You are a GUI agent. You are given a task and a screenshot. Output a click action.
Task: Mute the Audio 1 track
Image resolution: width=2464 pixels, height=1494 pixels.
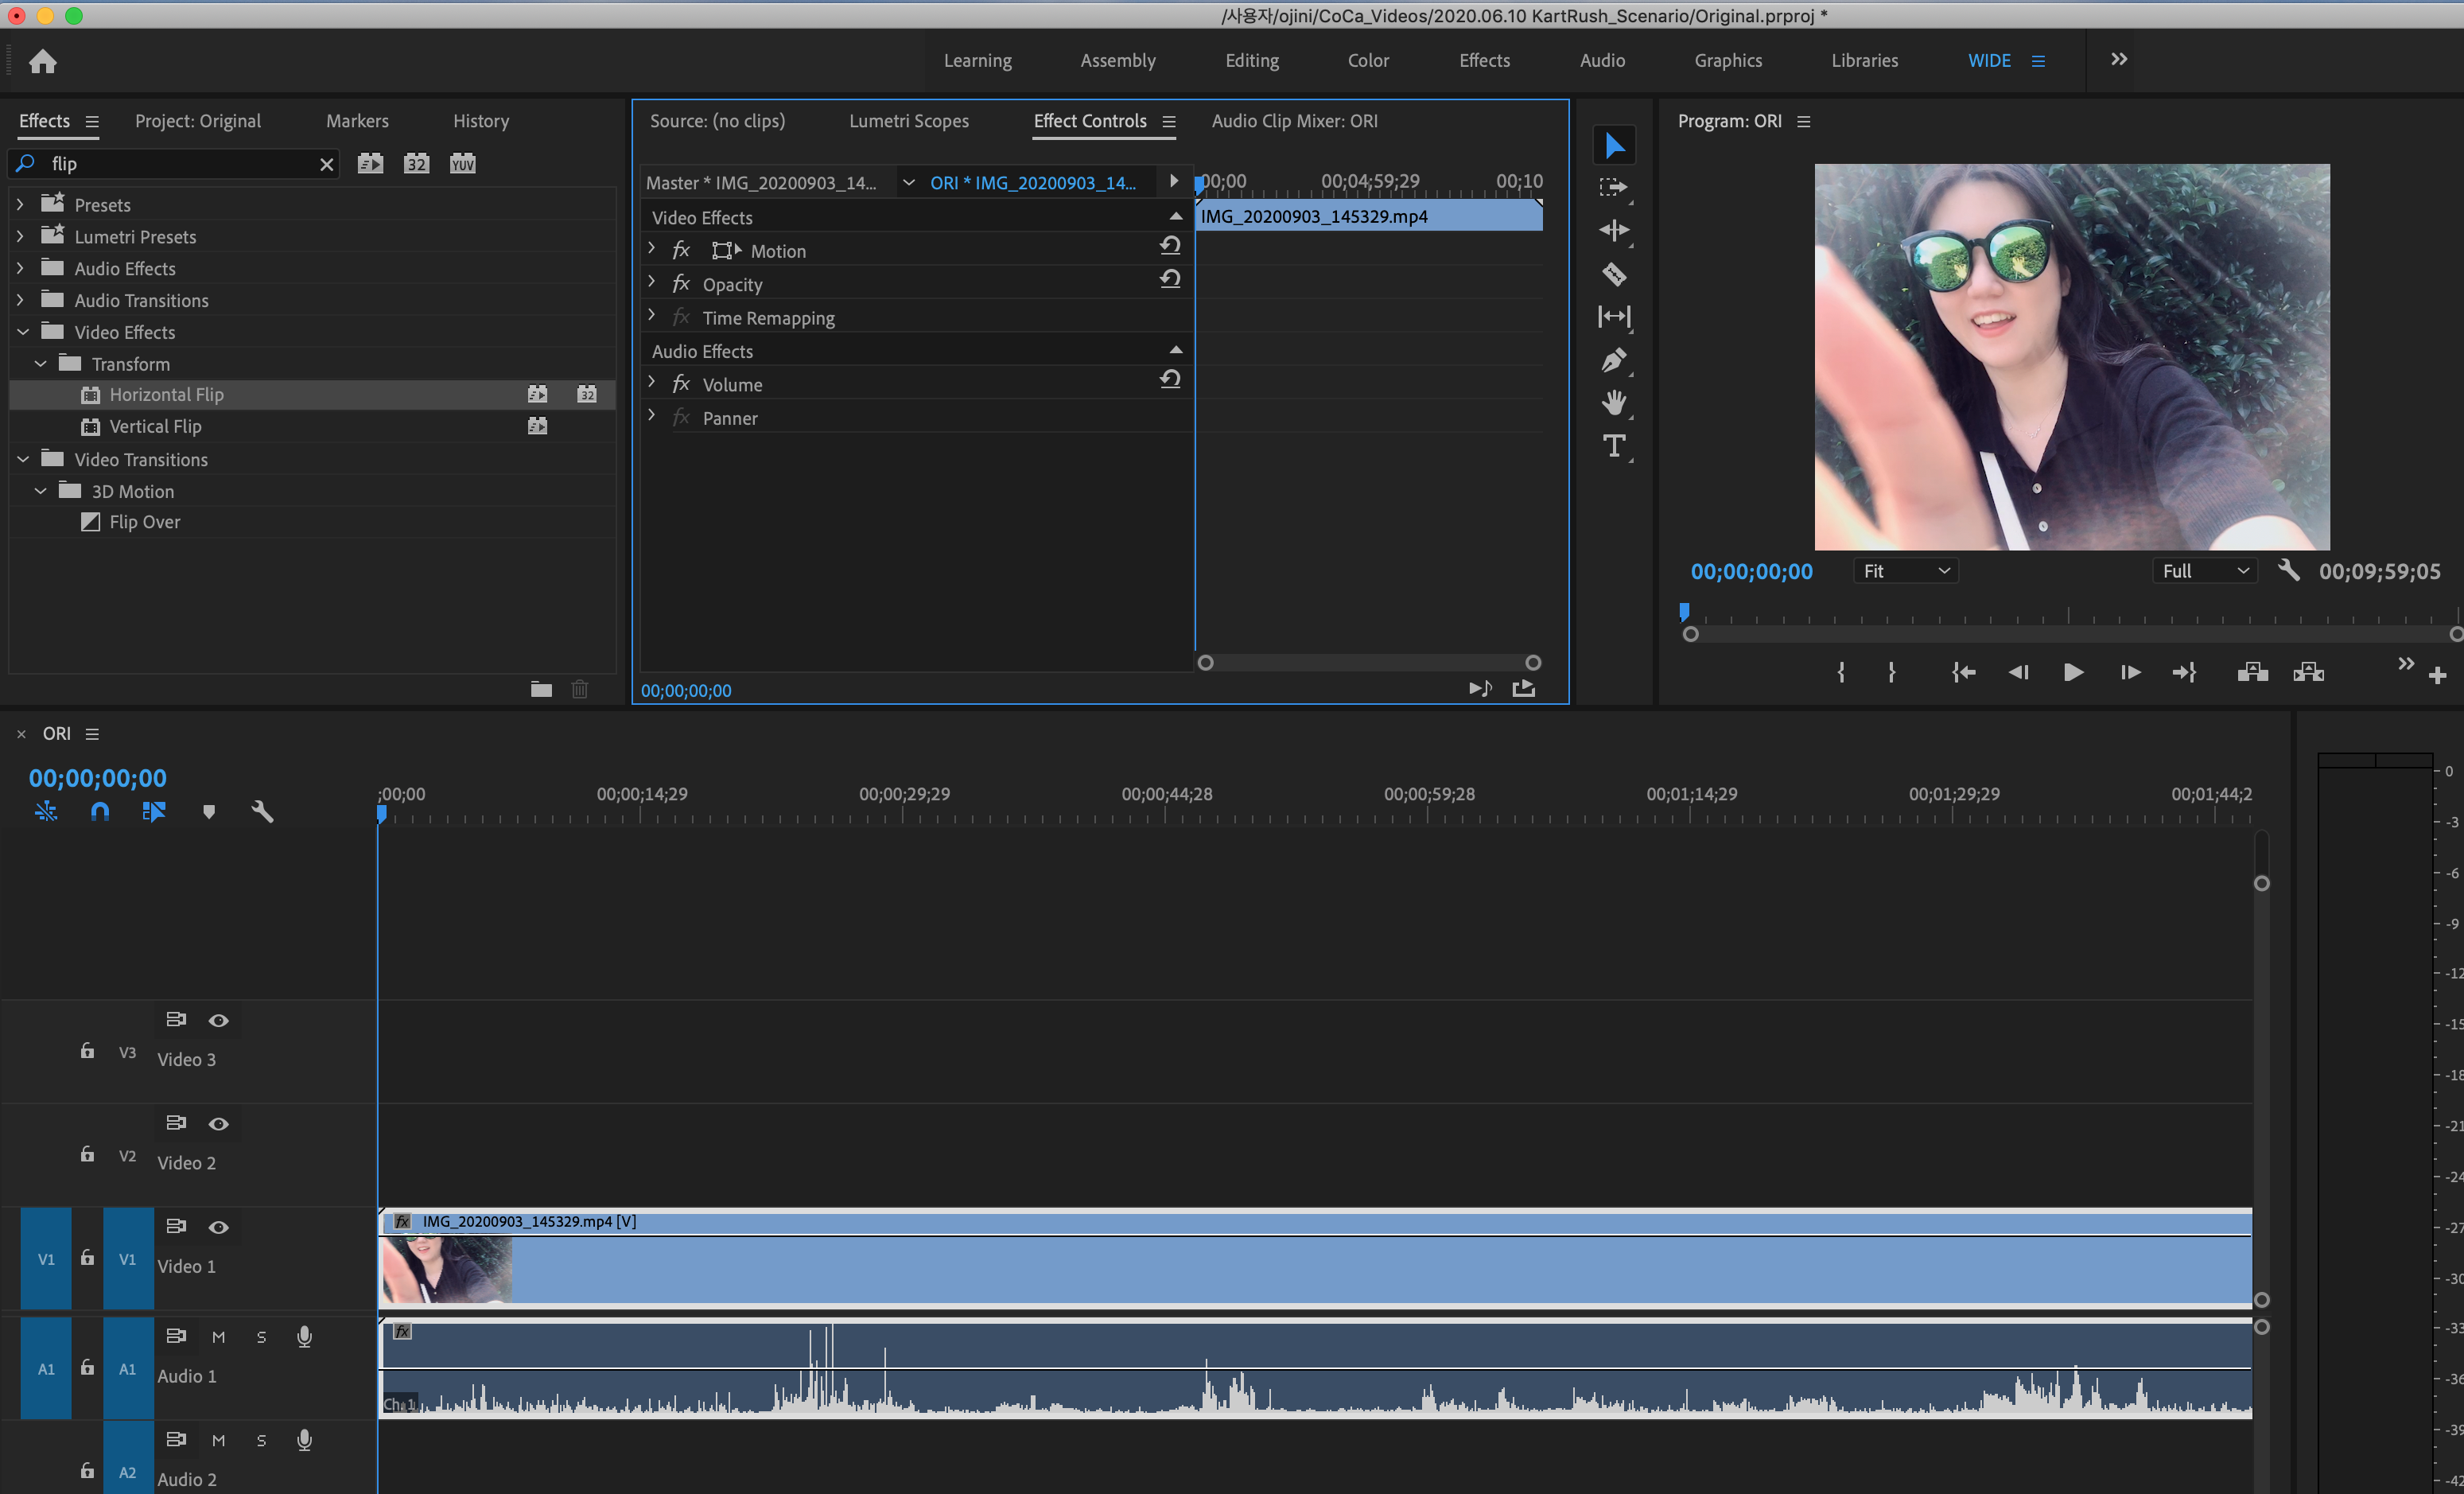coord(218,1337)
